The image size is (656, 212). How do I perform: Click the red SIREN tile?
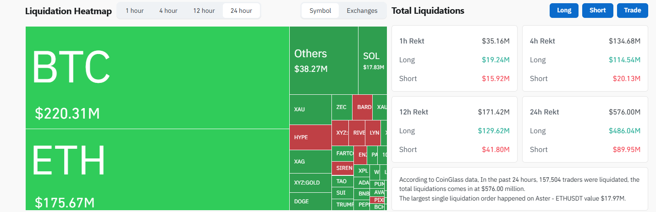(x=344, y=168)
